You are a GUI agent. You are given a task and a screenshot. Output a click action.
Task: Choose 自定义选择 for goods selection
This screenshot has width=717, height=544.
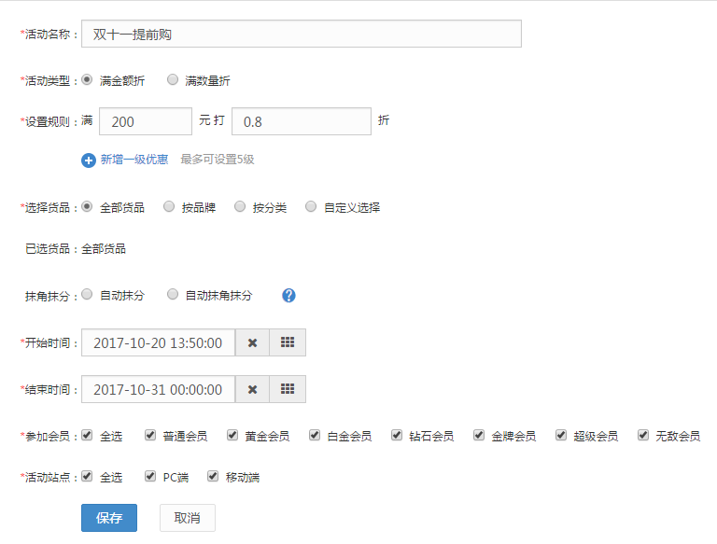coord(311,207)
